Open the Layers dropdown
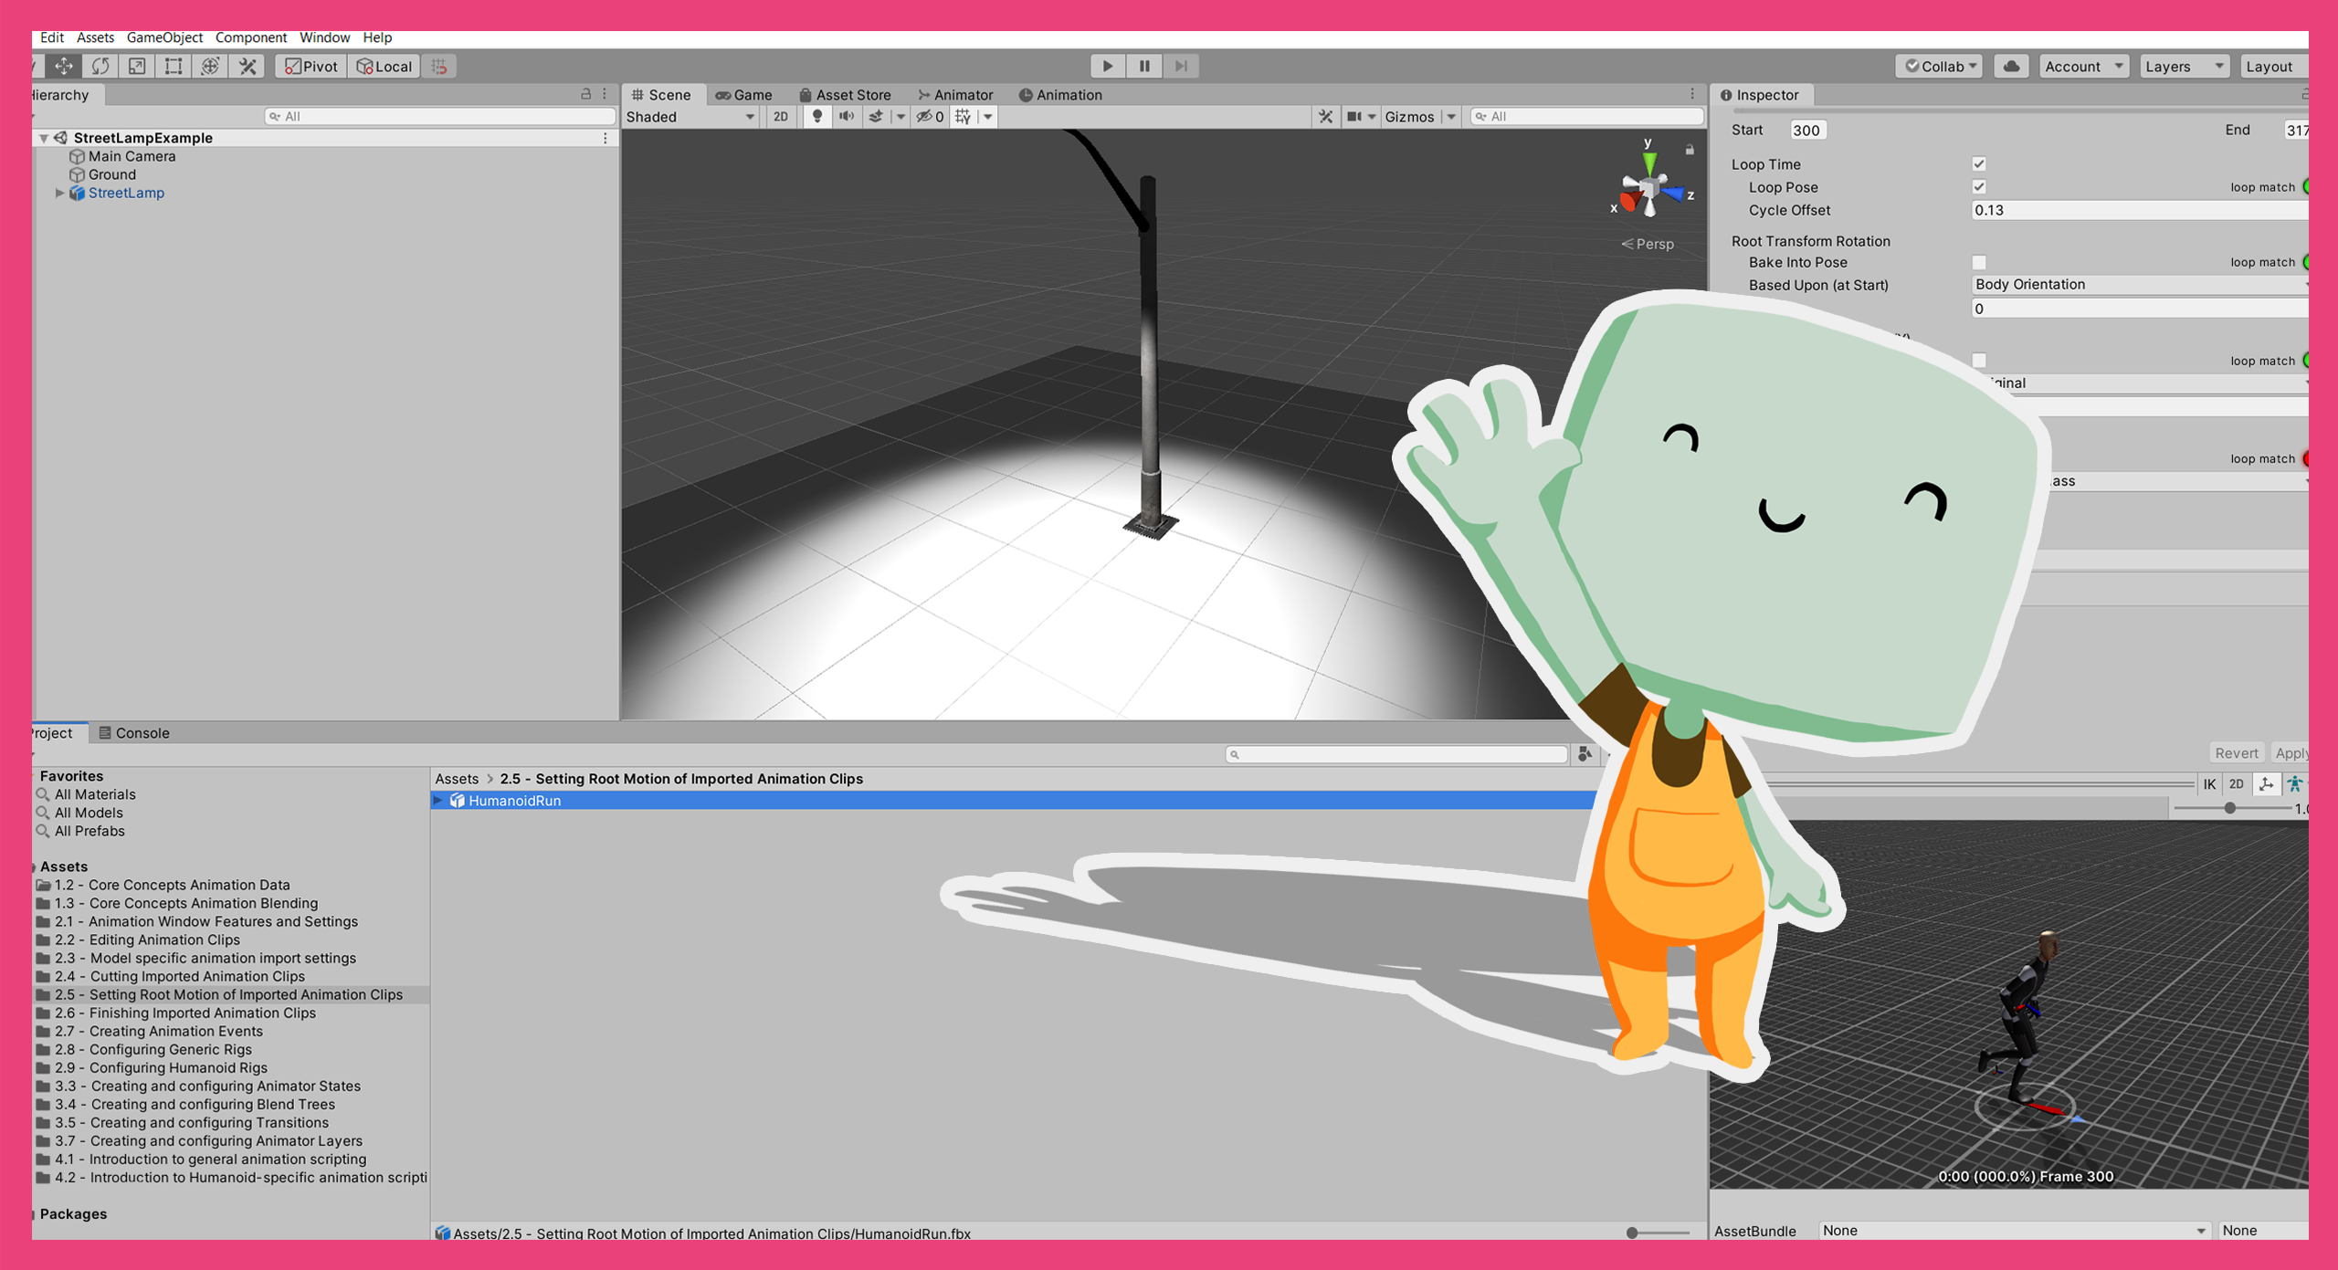Image resolution: width=2338 pixels, height=1270 pixels. (2185, 67)
